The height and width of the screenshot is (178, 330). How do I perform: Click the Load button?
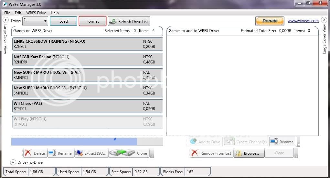64,21
